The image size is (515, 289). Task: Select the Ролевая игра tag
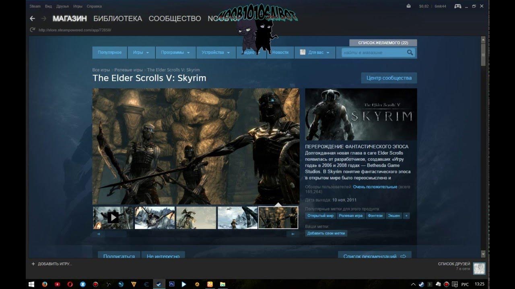coord(350,216)
